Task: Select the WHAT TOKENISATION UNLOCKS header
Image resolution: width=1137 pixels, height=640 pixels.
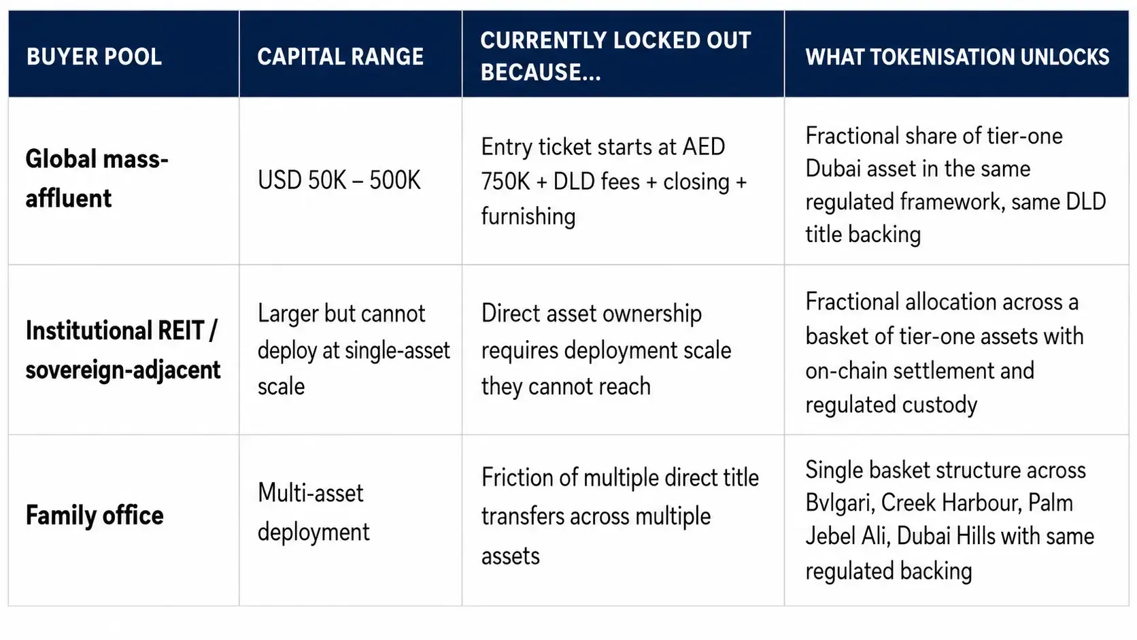Action: (957, 54)
